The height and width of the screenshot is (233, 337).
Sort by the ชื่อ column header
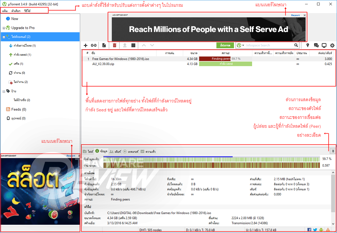[x=123, y=53]
